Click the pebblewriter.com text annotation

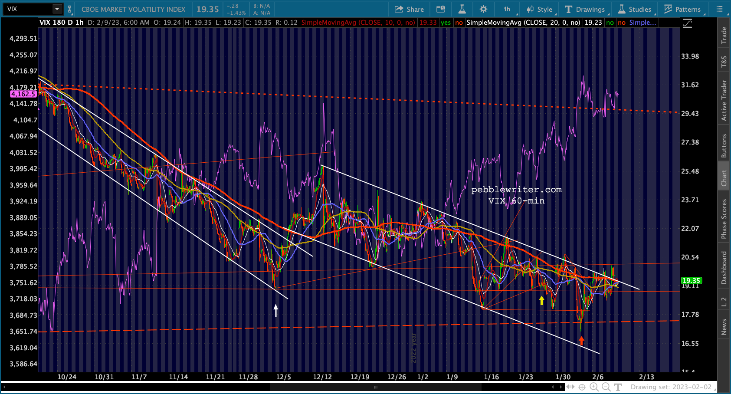(517, 190)
